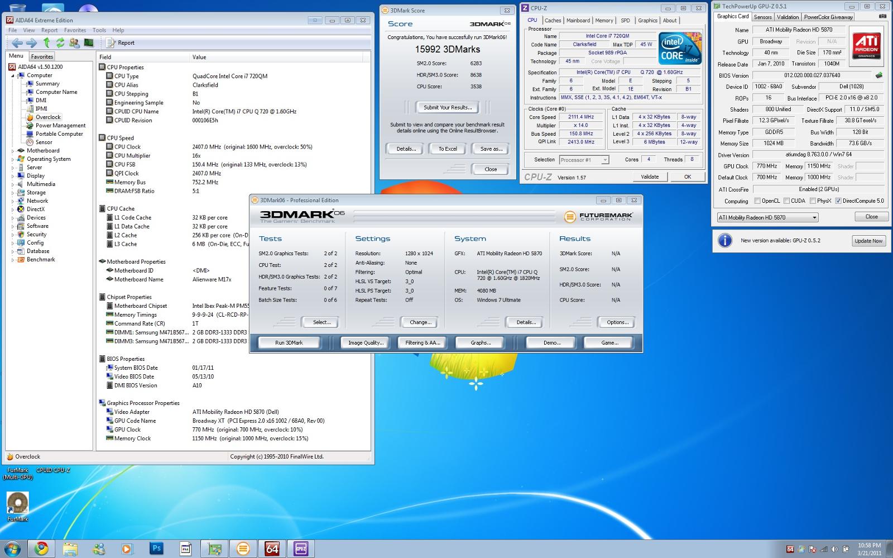The width and height of the screenshot is (893, 558).
Task: Click To Excel button in 3DMark Score
Action: coord(448,149)
